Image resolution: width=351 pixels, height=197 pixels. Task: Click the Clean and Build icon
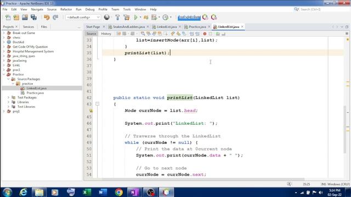click(x=127, y=17)
